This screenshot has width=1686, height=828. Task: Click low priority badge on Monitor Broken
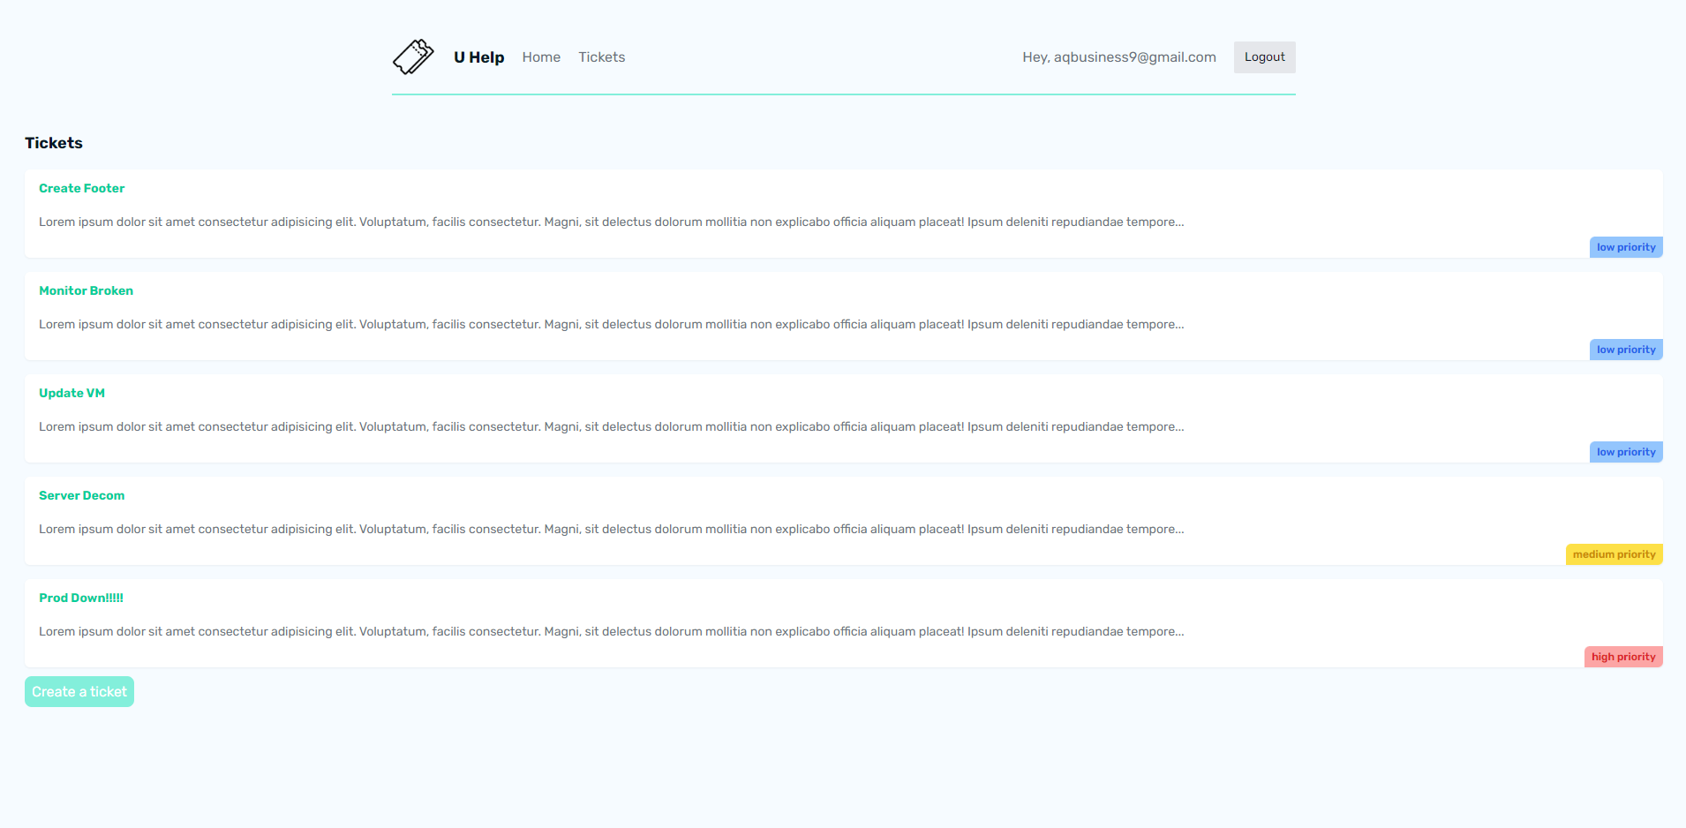coord(1625,350)
